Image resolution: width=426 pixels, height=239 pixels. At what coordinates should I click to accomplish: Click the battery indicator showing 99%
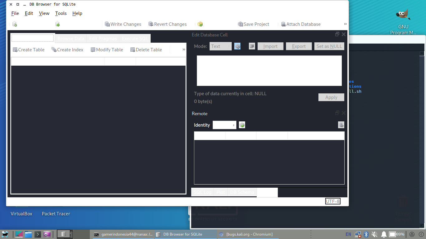397,234
